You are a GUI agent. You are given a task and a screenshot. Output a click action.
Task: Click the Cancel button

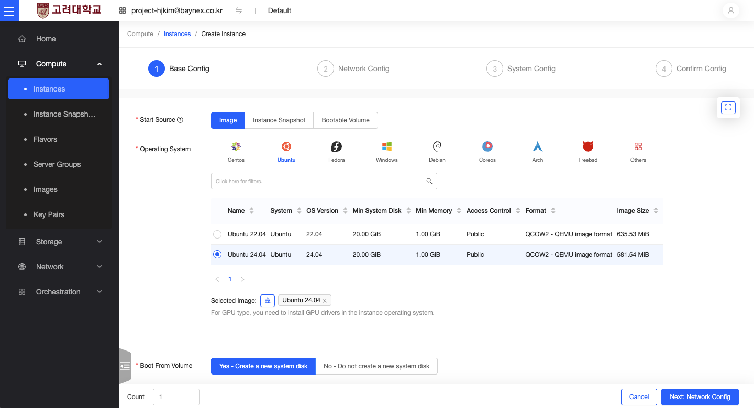(639, 397)
